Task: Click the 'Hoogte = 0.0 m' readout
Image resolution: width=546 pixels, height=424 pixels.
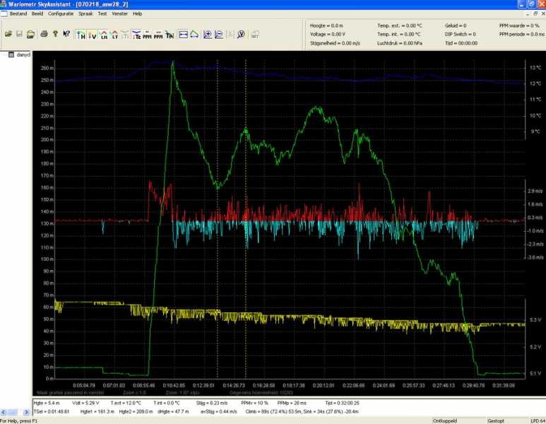Action: (326, 25)
